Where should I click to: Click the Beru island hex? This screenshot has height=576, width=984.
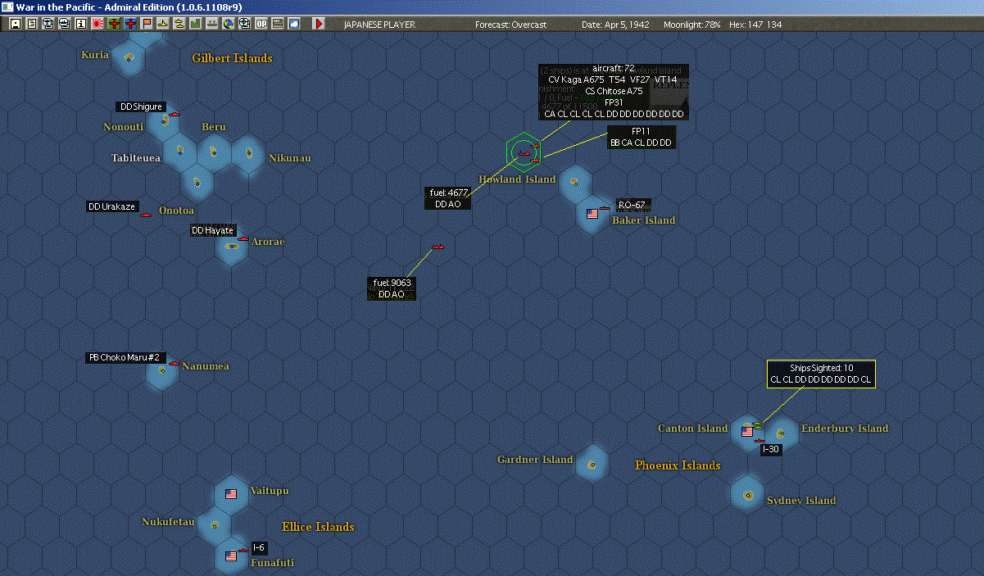tap(214, 152)
